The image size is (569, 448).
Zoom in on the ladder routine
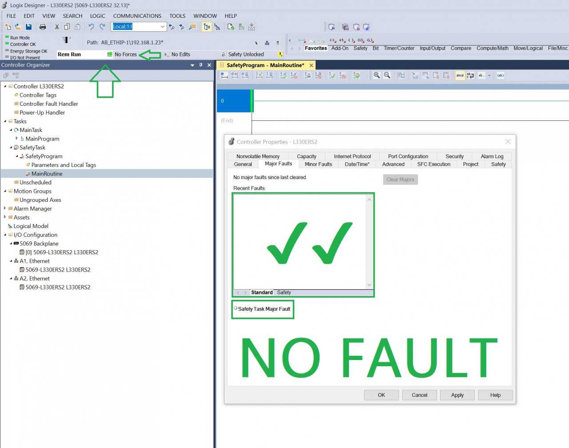point(377,76)
